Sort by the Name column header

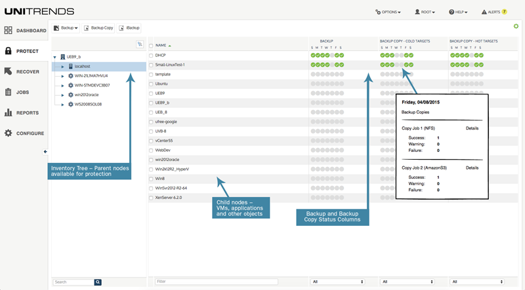163,45
